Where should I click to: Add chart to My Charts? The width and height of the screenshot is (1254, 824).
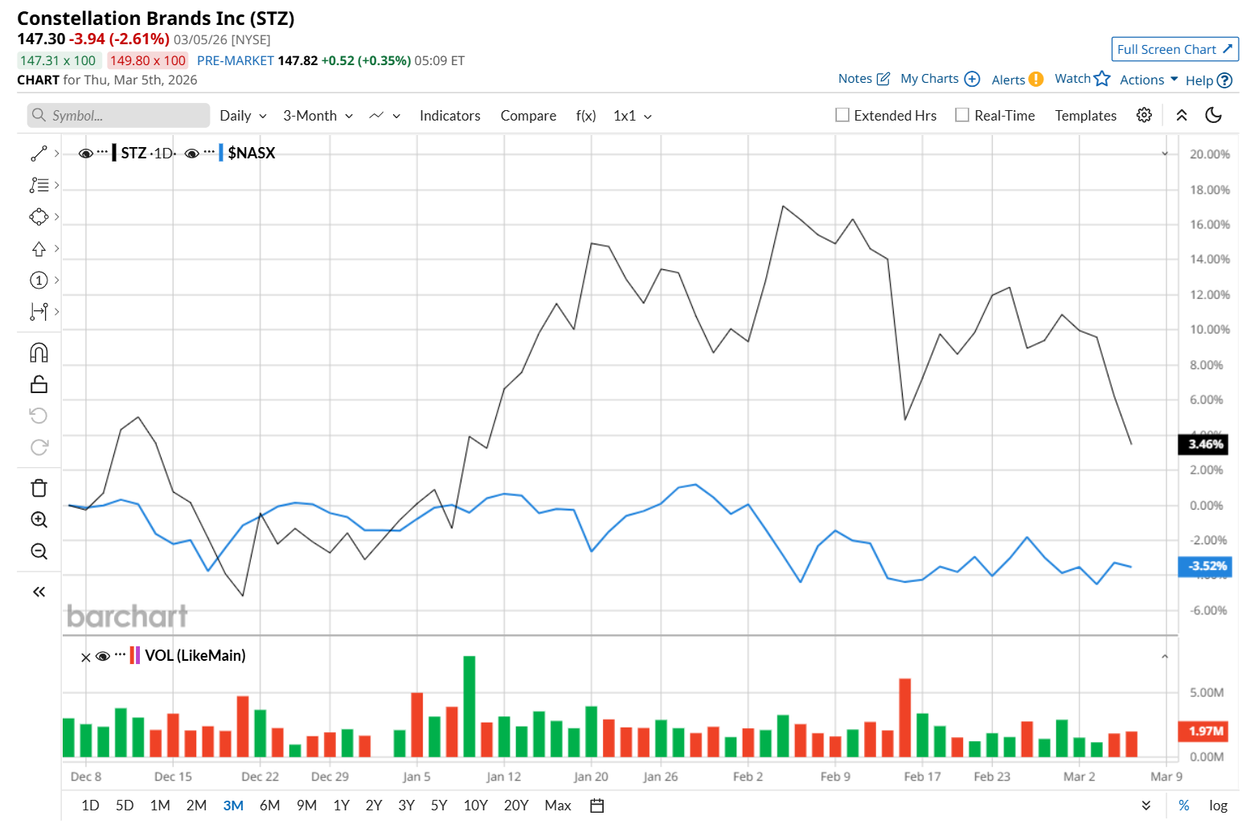tap(972, 78)
